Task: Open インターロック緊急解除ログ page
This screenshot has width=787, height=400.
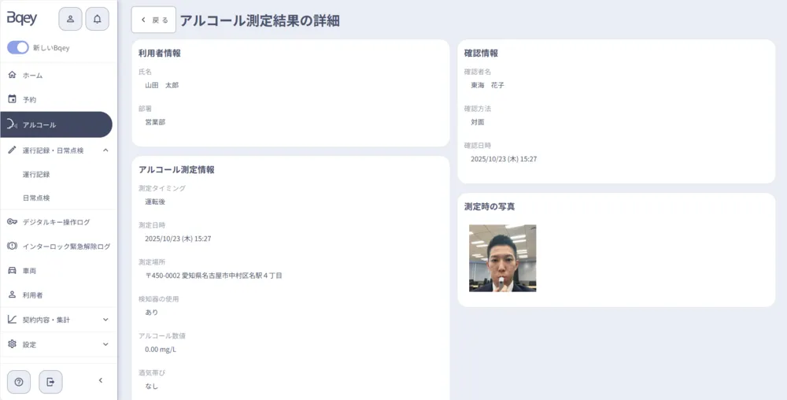Action: pyautogui.click(x=66, y=246)
